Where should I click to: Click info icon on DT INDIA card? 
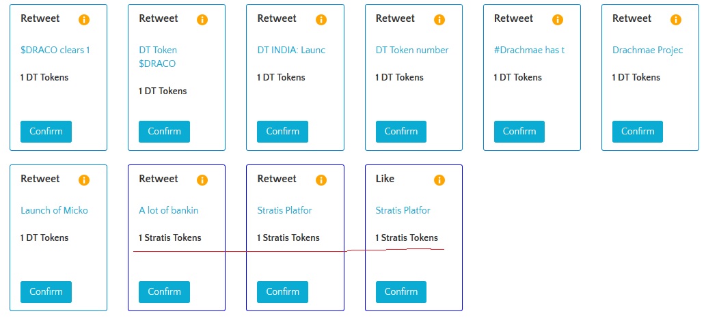coord(321,20)
